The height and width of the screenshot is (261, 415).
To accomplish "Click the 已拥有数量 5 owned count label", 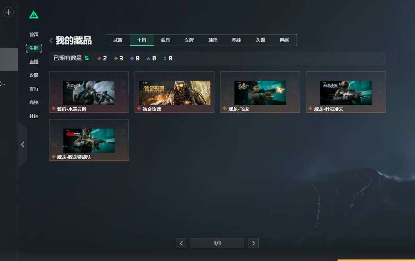I will [x=71, y=58].
